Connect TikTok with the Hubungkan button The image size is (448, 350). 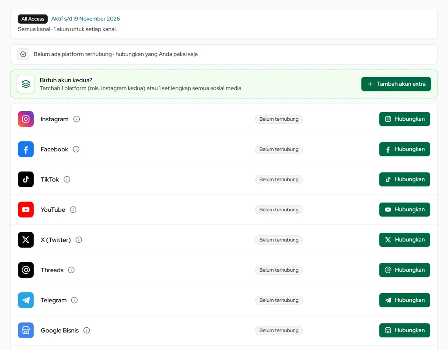pos(405,179)
